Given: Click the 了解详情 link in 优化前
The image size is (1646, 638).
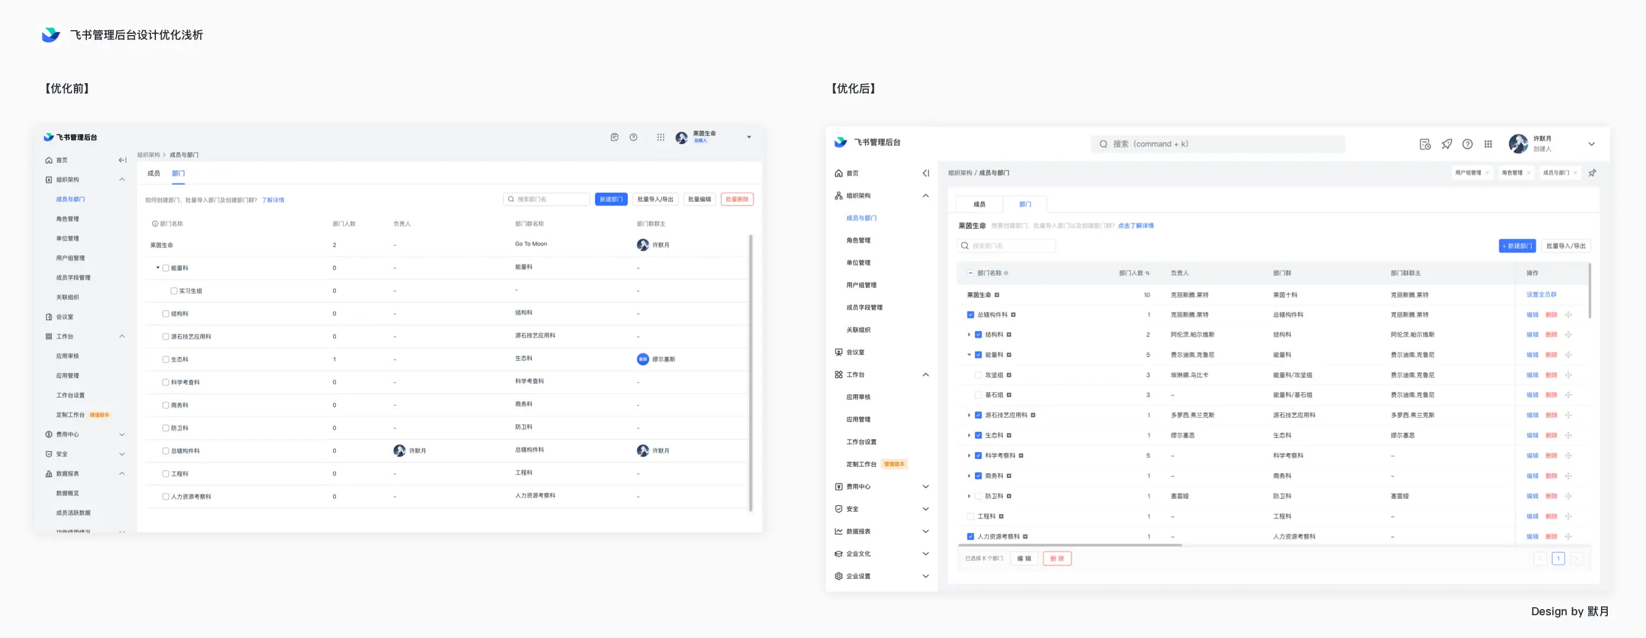Looking at the screenshot, I should click(x=273, y=200).
